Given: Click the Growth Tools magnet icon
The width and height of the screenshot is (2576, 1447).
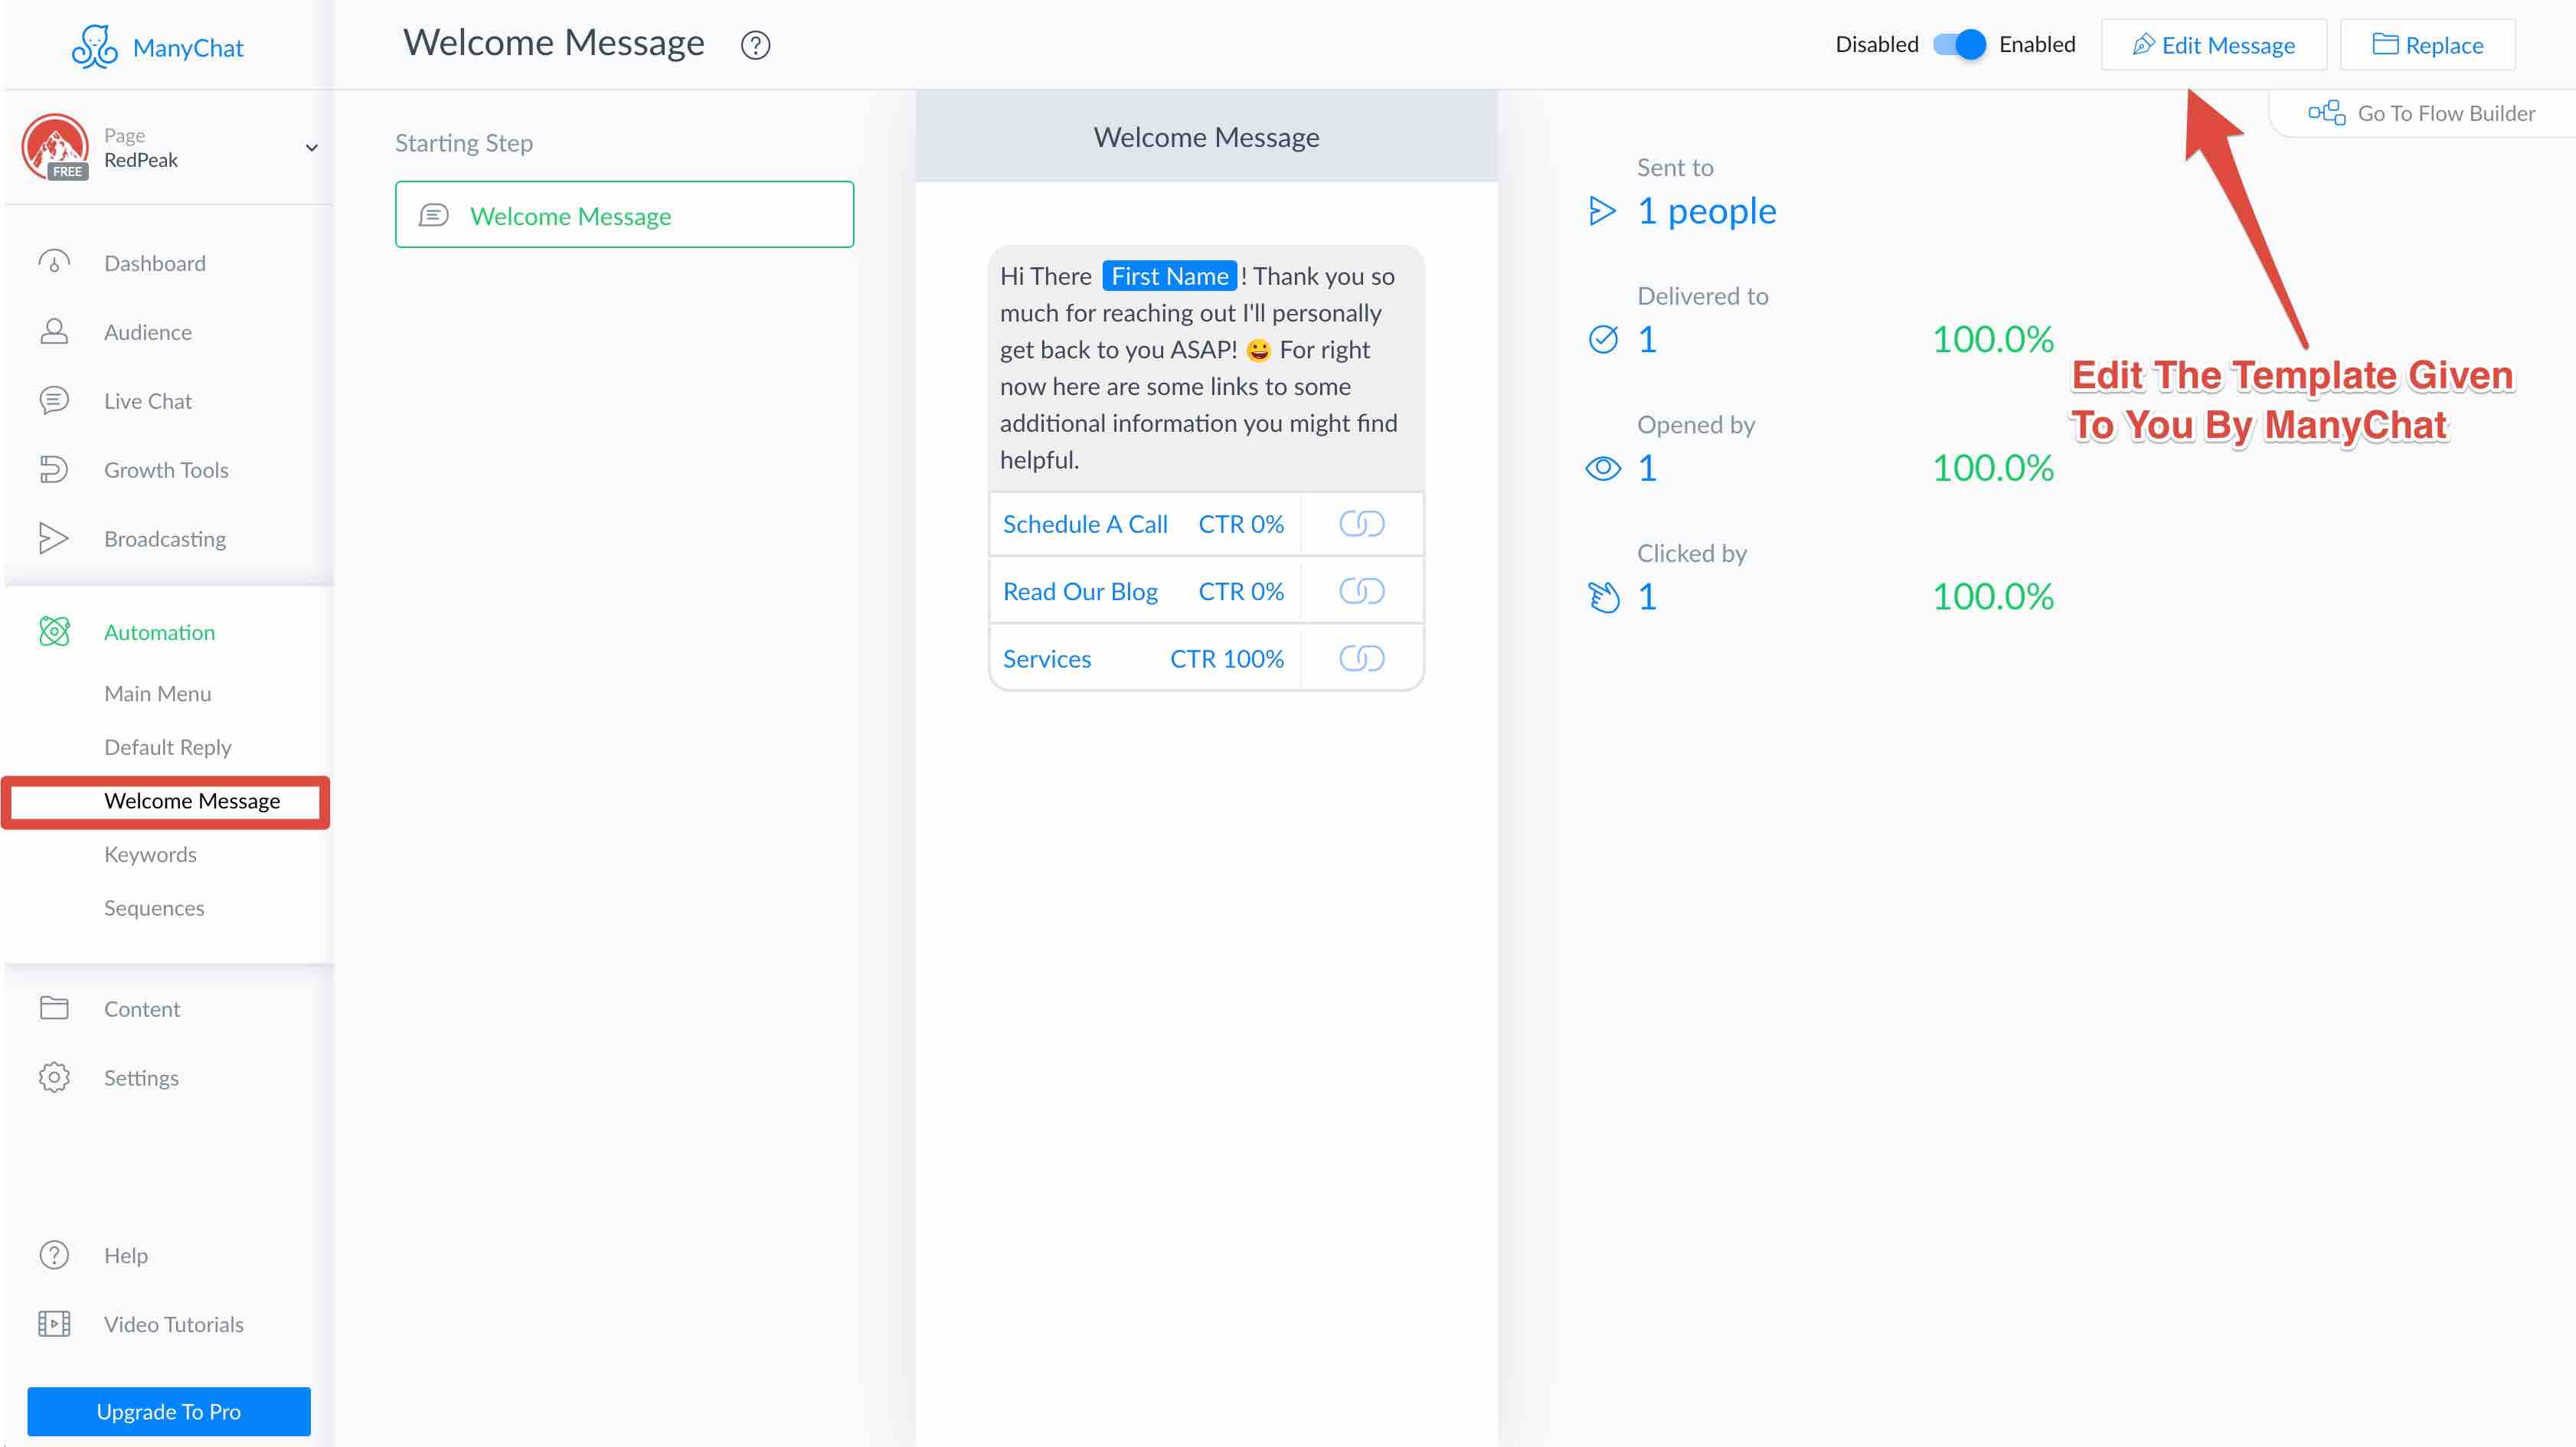Looking at the screenshot, I should point(54,469).
